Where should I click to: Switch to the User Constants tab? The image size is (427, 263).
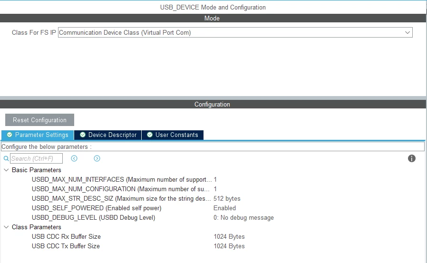coord(173,135)
